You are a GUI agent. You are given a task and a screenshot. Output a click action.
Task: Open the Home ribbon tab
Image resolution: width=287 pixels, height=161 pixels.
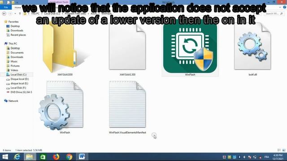click(18, 8)
